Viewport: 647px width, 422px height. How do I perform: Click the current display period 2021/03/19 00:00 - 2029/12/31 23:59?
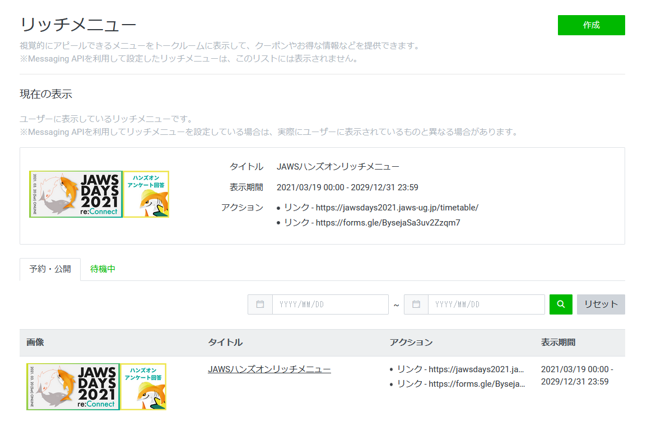point(347,187)
